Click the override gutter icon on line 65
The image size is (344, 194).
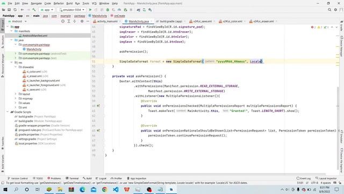98,130
